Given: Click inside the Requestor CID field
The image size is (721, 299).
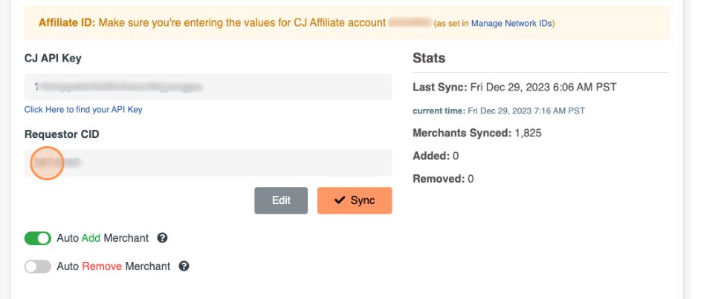Looking at the screenshot, I should [208, 162].
